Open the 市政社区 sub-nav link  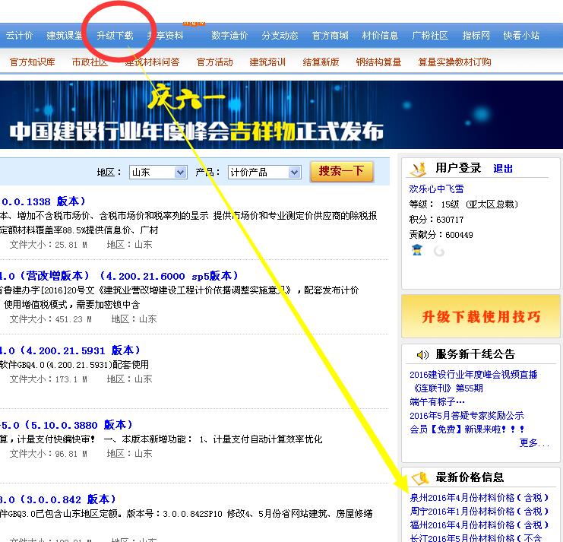coord(90,62)
